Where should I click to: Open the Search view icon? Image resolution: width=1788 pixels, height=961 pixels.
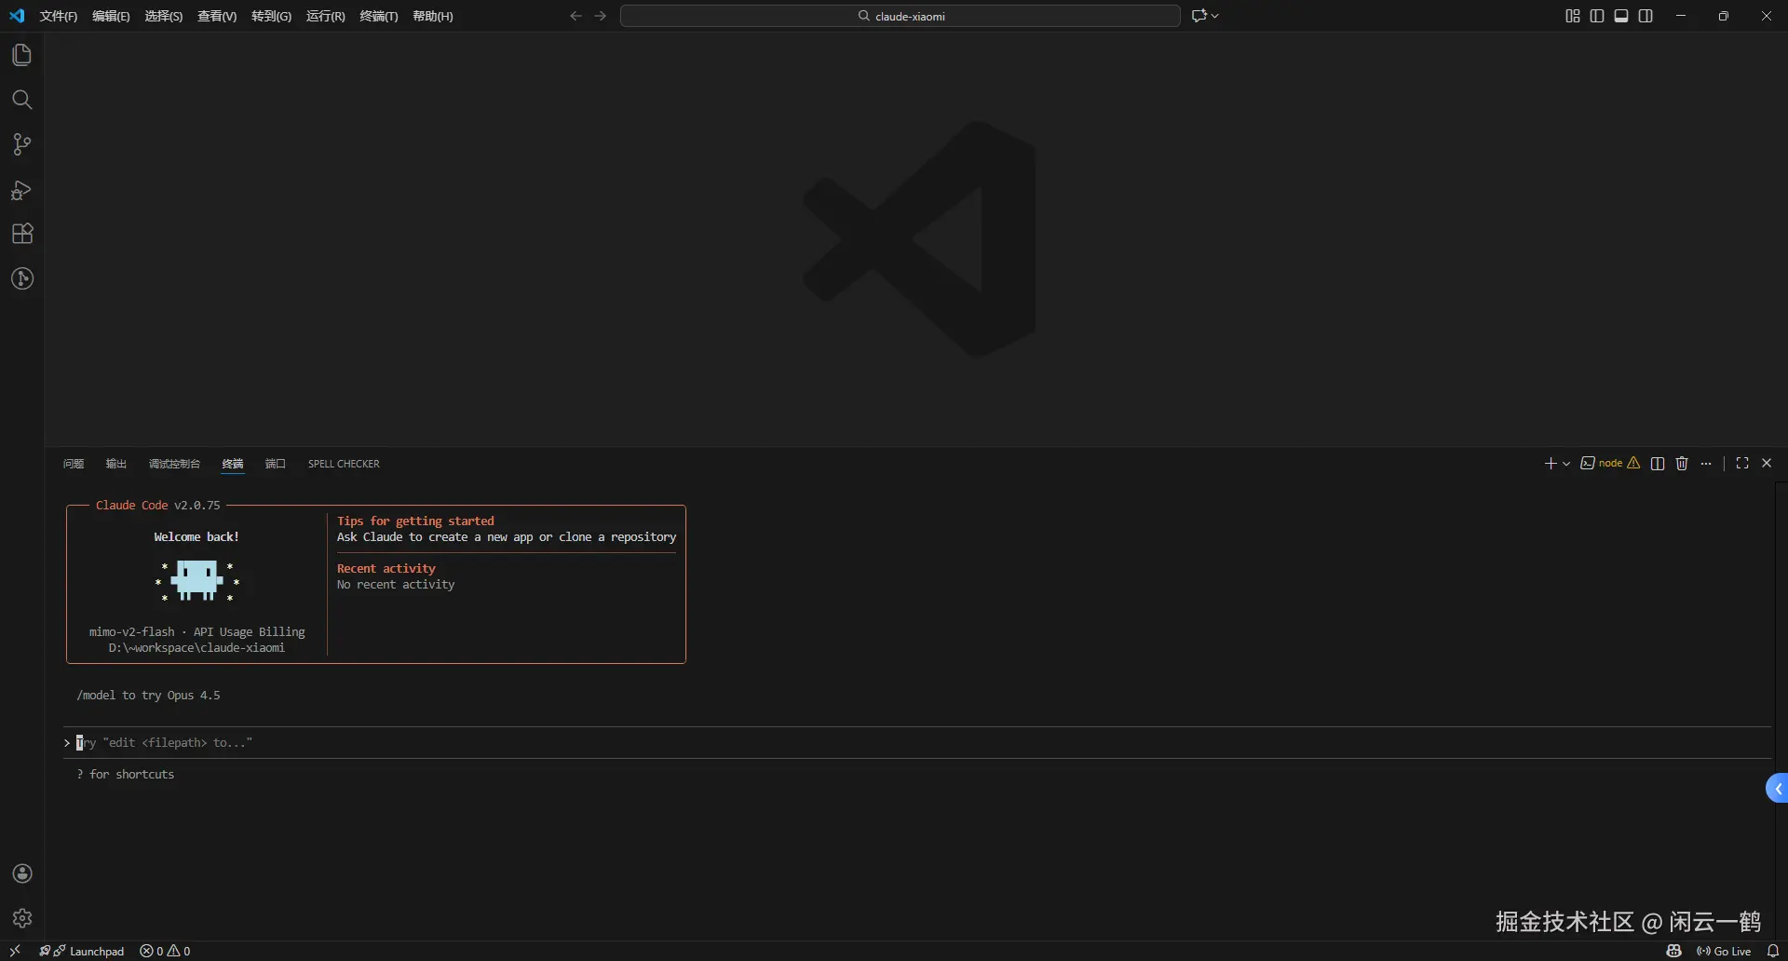coord(21,100)
